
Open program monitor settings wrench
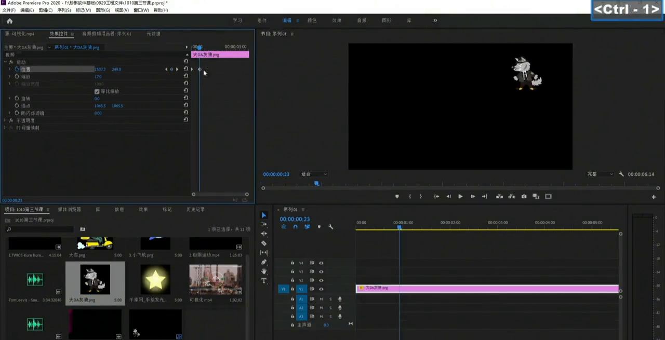pos(621,174)
